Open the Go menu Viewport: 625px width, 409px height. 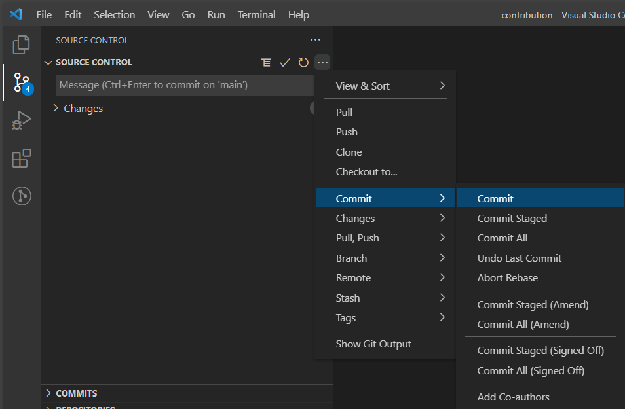tap(188, 15)
